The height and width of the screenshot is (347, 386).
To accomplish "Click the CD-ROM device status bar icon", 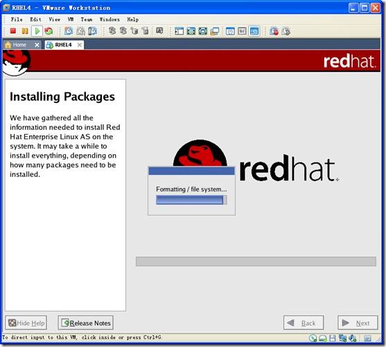I will [x=313, y=338].
